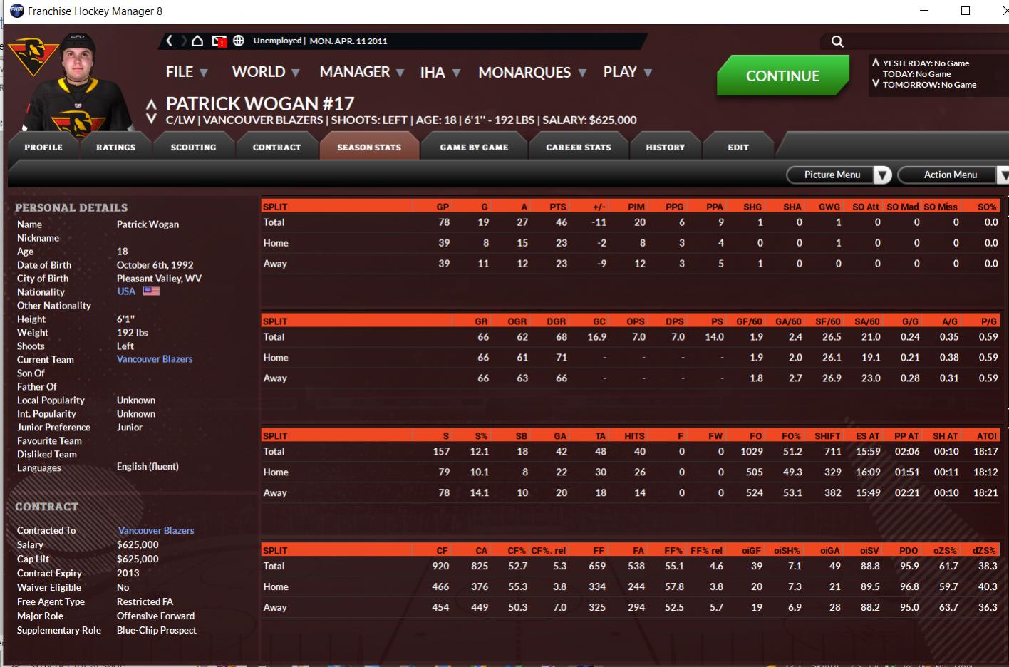This screenshot has height=667, width=1009.
Task: Expand the IHA menu
Action: click(x=440, y=72)
